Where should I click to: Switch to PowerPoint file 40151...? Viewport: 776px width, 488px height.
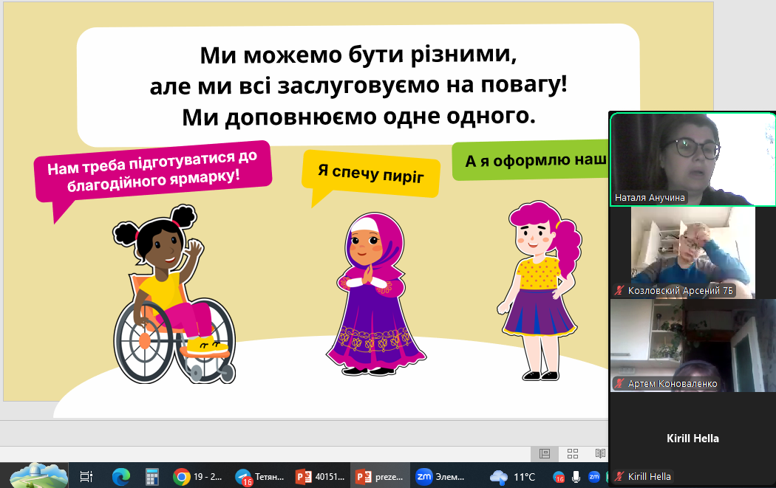pyautogui.click(x=320, y=477)
